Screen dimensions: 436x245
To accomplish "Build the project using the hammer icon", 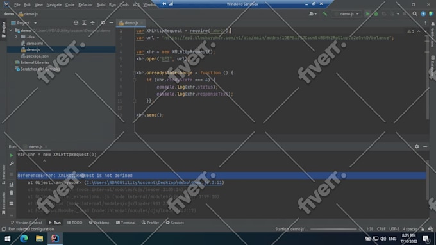I will point(324,14).
